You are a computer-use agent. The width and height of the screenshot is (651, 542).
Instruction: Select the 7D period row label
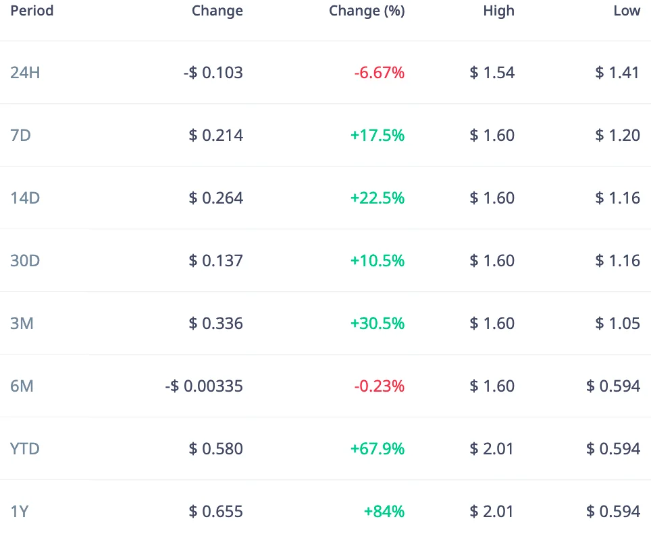pos(20,135)
